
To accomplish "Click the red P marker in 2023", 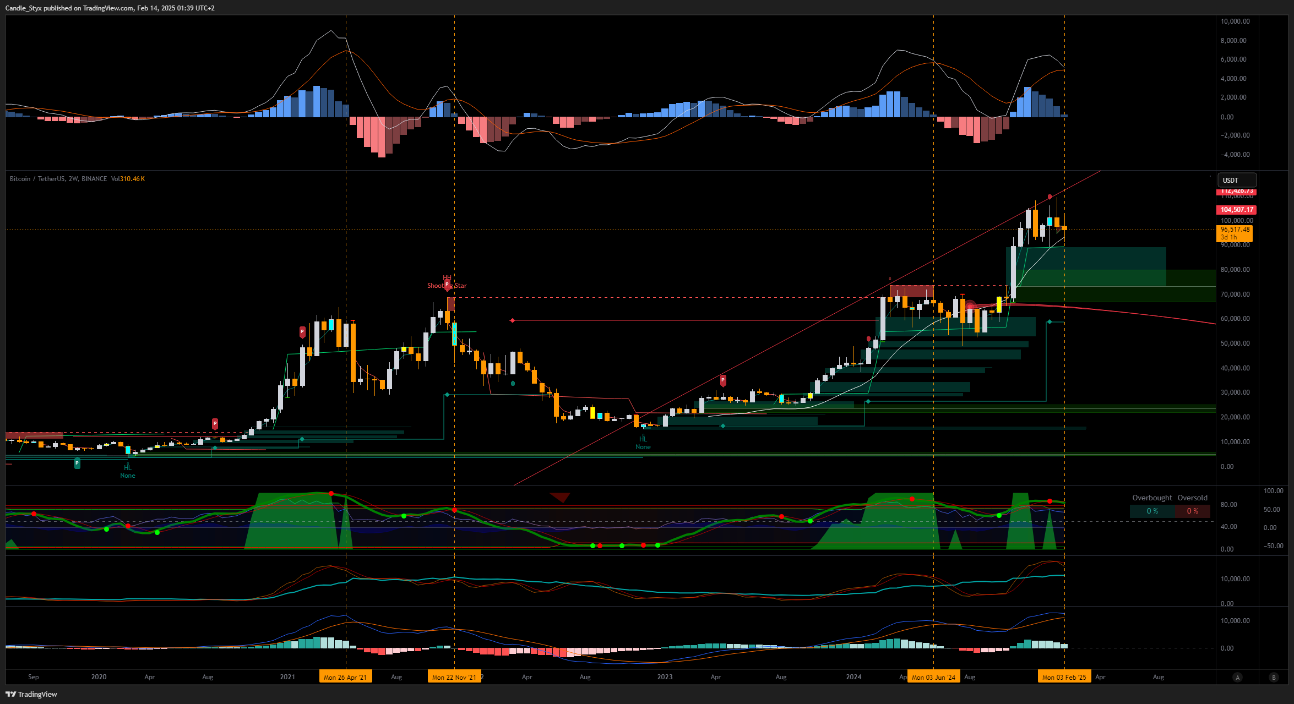I will pyautogui.click(x=723, y=380).
